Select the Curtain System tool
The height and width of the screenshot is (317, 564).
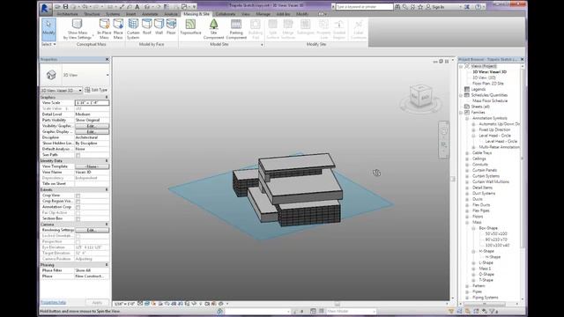tap(133, 29)
